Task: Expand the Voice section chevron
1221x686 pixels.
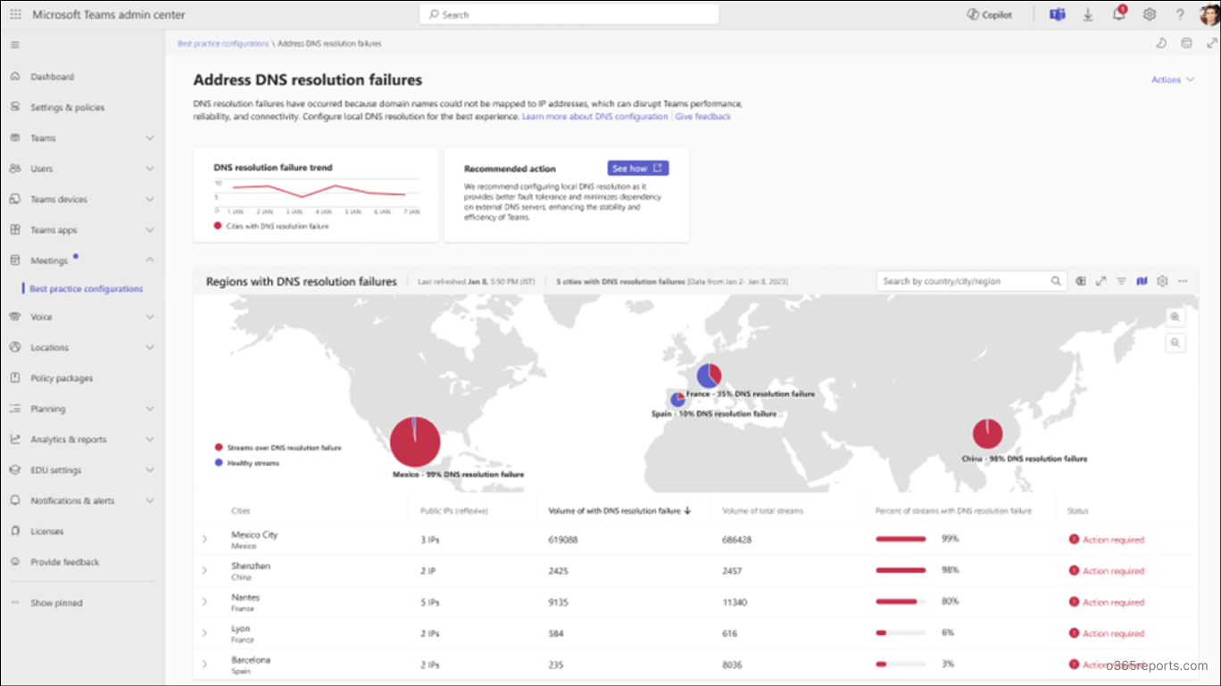Action: point(150,317)
